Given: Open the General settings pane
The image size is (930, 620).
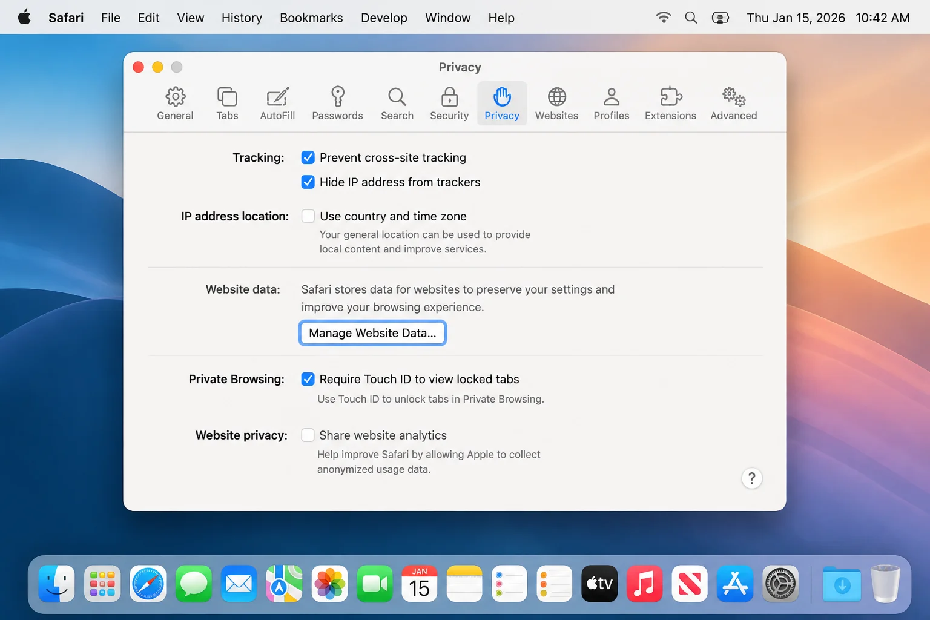Looking at the screenshot, I should tap(175, 104).
